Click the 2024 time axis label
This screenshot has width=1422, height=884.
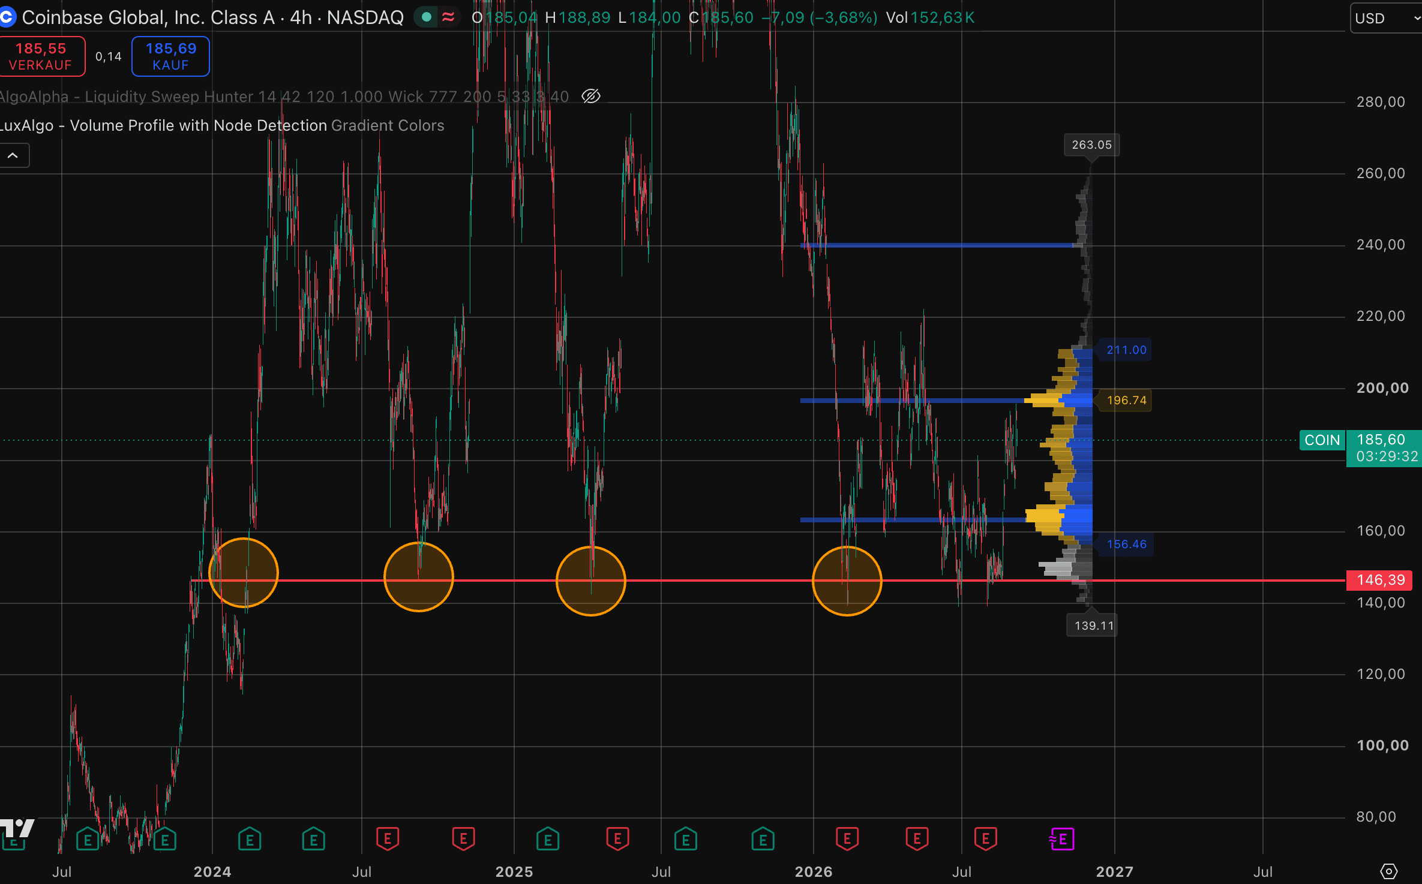[x=212, y=871]
